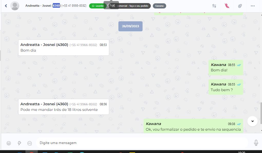This screenshot has width=262, height=153.
Task: Record audio with the microphone icon
Action: coord(256,143)
